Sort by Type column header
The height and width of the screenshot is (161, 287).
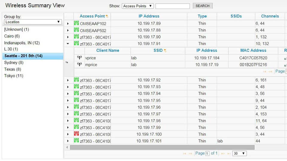202,16
